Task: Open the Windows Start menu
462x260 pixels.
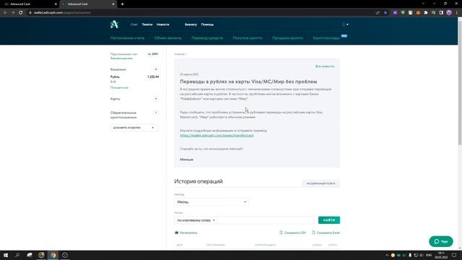Action: tap(6, 255)
